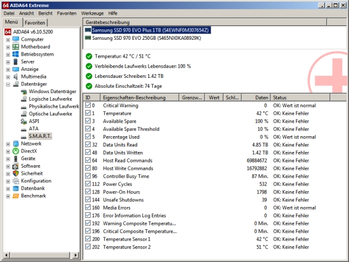Open the Datei menu

click(x=9, y=13)
